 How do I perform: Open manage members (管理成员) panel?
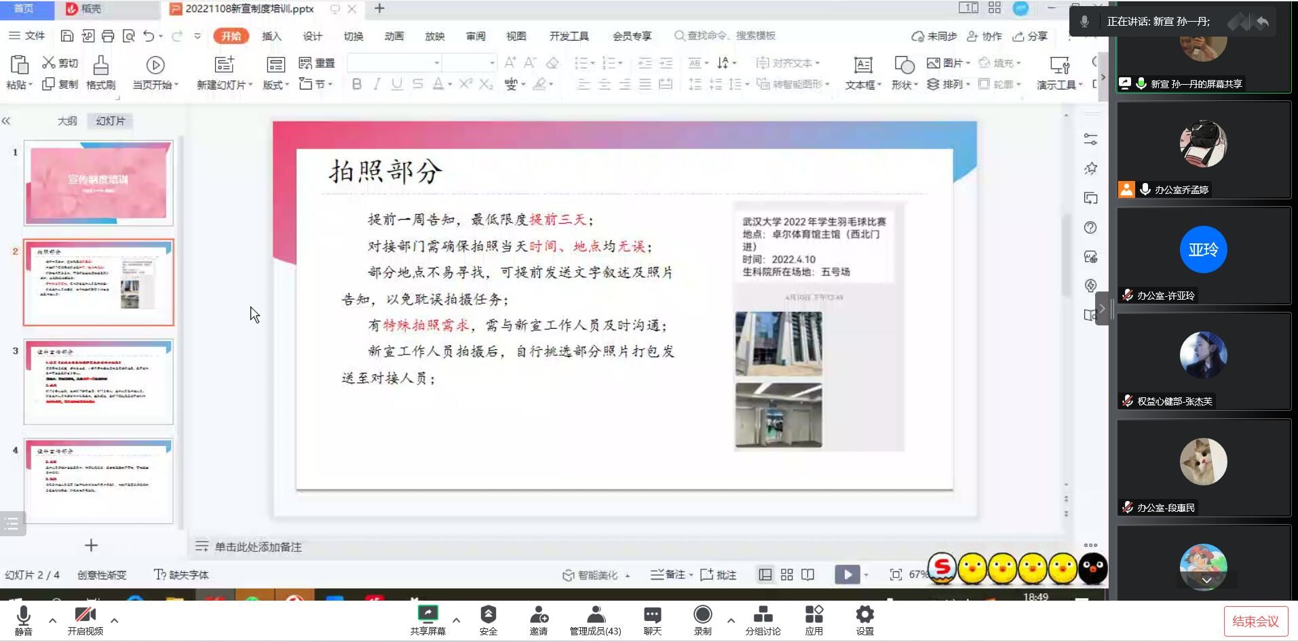595,616
